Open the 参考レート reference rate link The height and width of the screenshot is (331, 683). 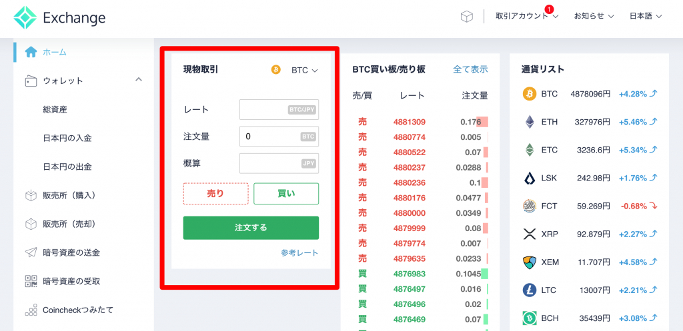pyautogui.click(x=299, y=252)
